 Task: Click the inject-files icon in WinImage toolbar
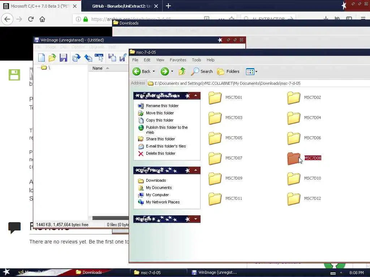[112, 58]
